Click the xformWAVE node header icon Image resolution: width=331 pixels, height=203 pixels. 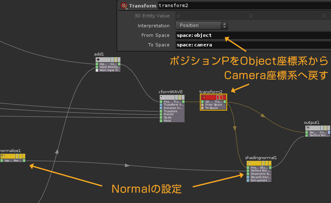pyautogui.click(x=162, y=97)
